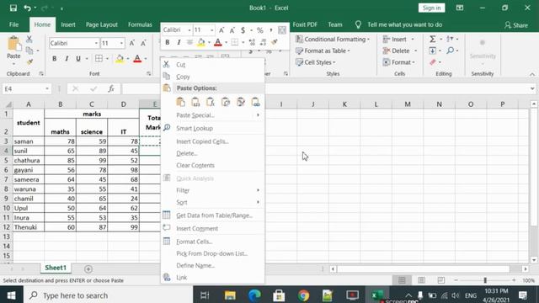Click Decrease Decimal in the mini toolbar
The image size is (539, 303).
[263, 42]
